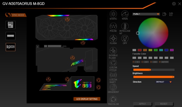Click the Reset button
The image size is (182, 107).
[x=164, y=104]
